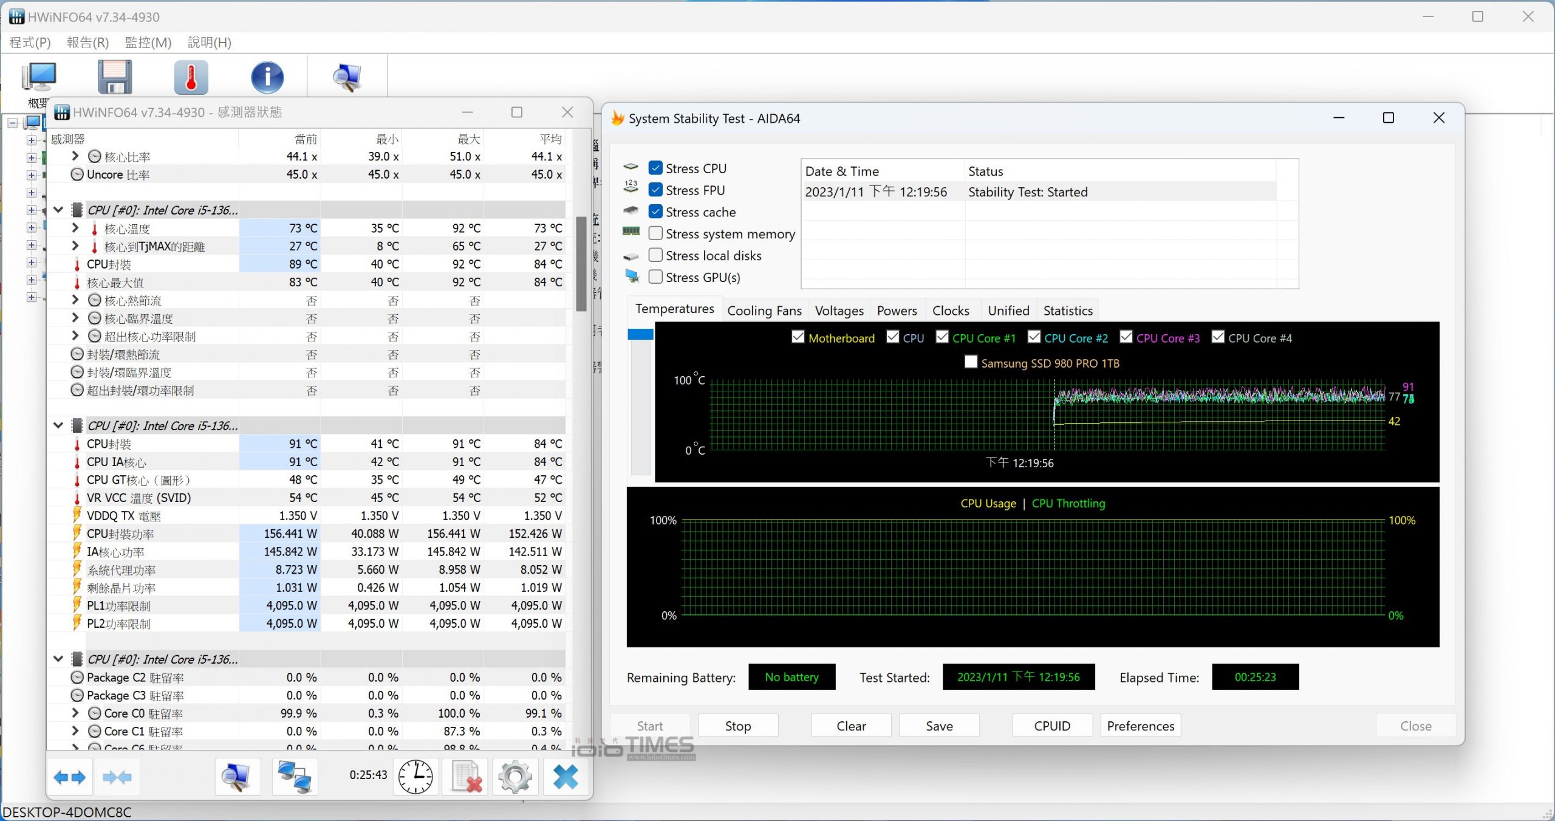Open Preferences in AIDA64
The height and width of the screenshot is (821, 1555).
(1141, 726)
